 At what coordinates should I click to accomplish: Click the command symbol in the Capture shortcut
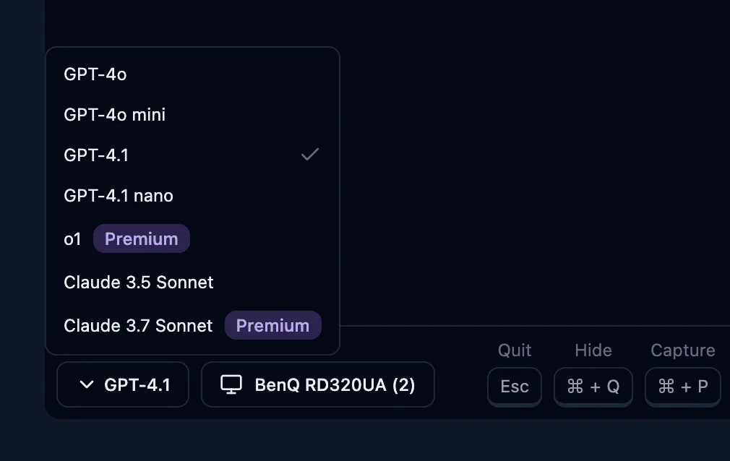[x=665, y=387]
